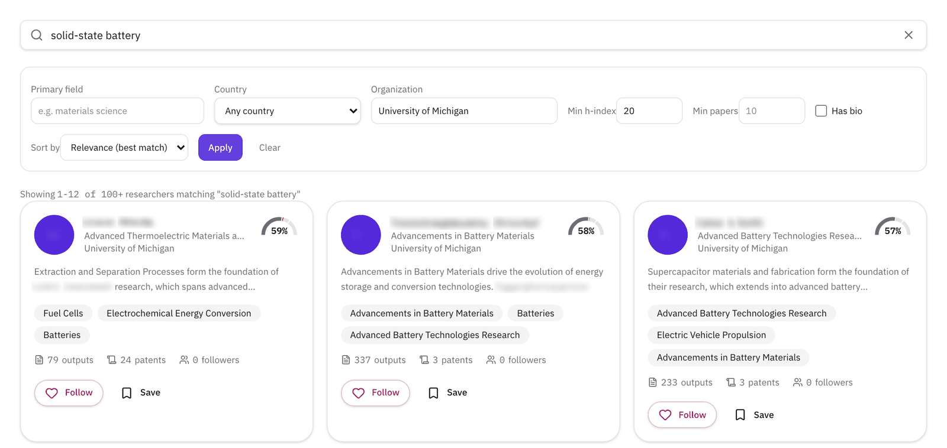The image size is (947, 448).
Task: Follow the researcher with 337 outputs
Action: (375, 393)
